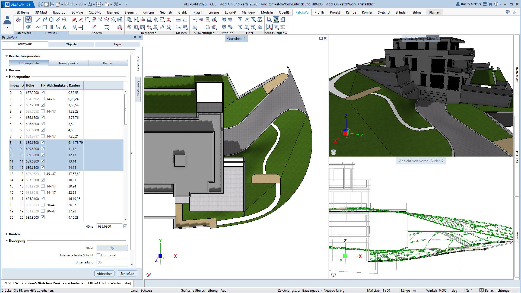Select the Kurvenpunkte editing mode
Viewport: 521px width, 293px height.
[x=68, y=63]
